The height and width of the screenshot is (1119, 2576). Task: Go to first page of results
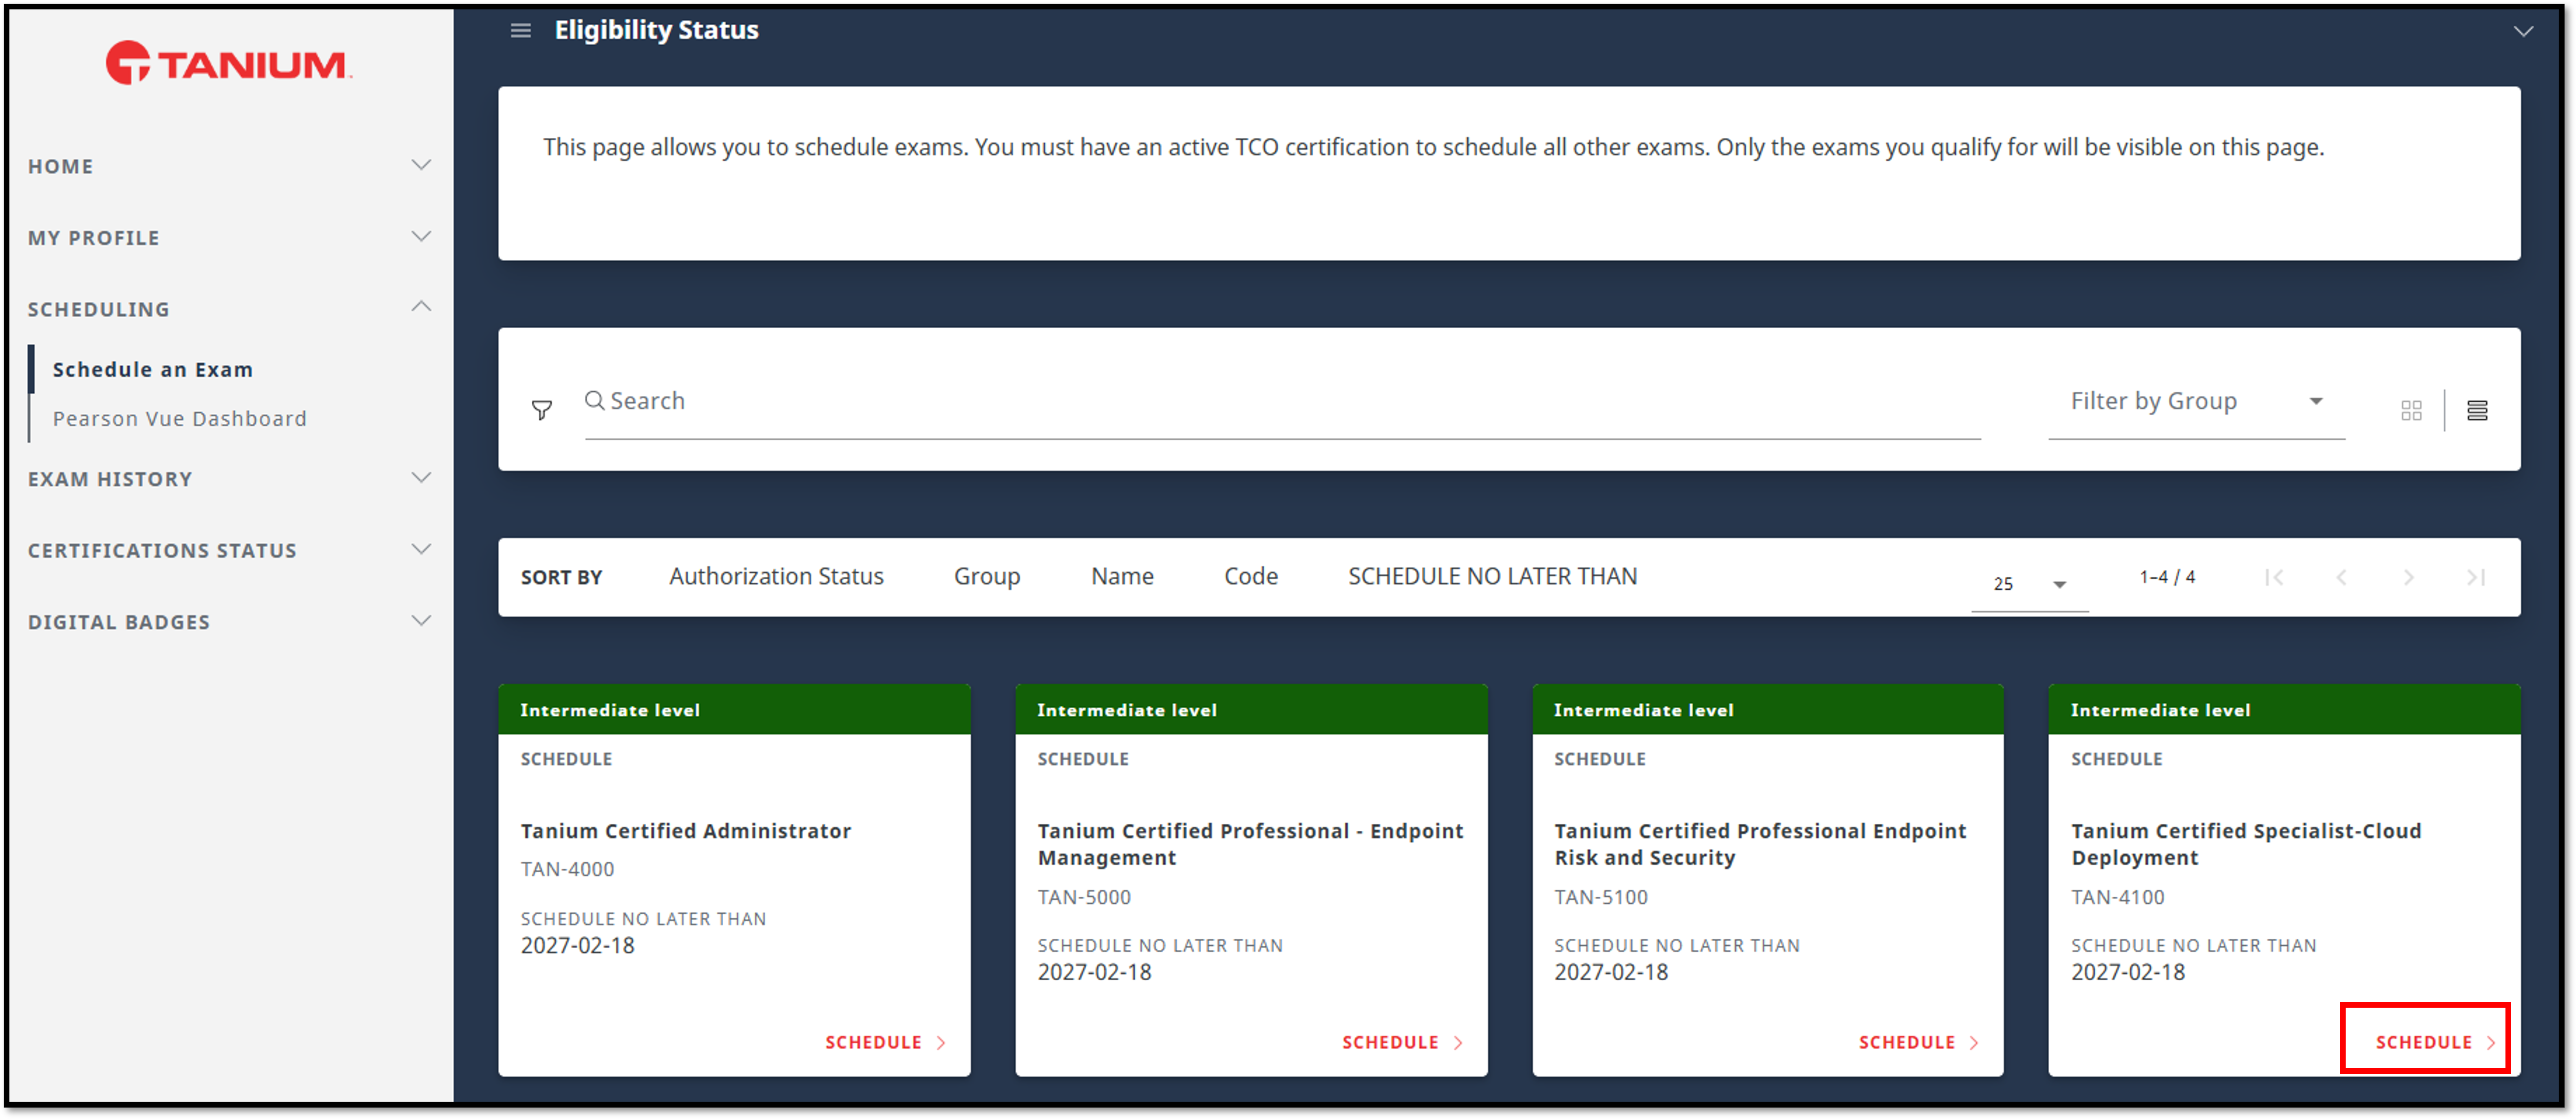click(x=2274, y=577)
